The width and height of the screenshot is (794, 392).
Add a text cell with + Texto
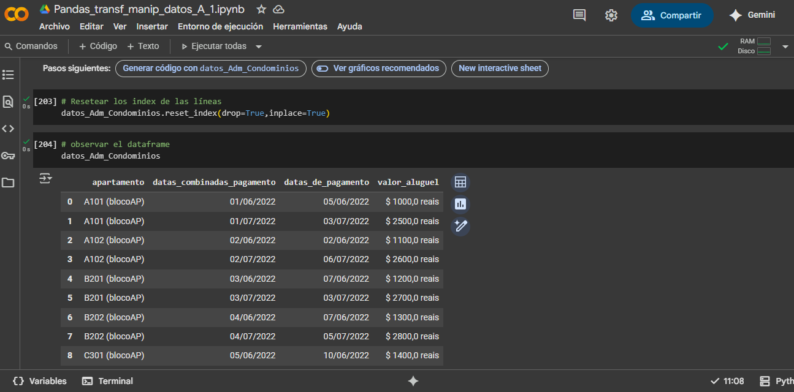click(x=143, y=46)
